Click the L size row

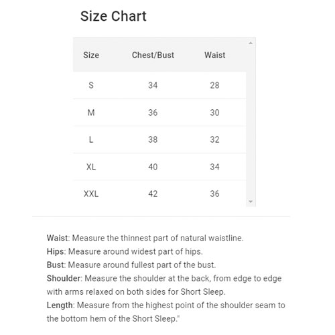[x=159, y=139]
